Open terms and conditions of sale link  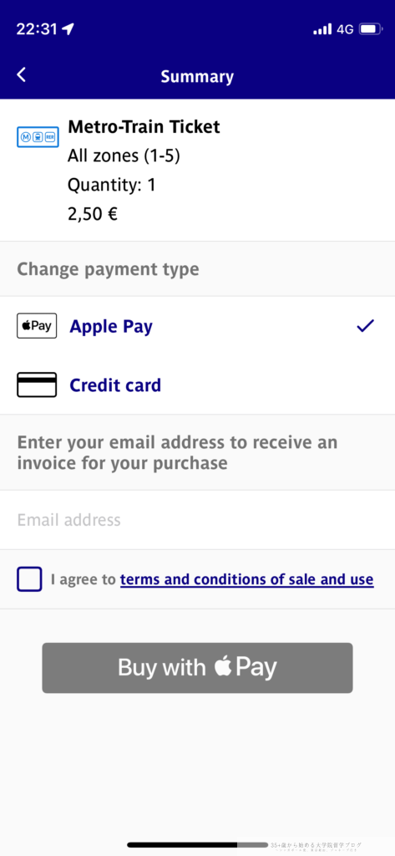tap(246, 579)
